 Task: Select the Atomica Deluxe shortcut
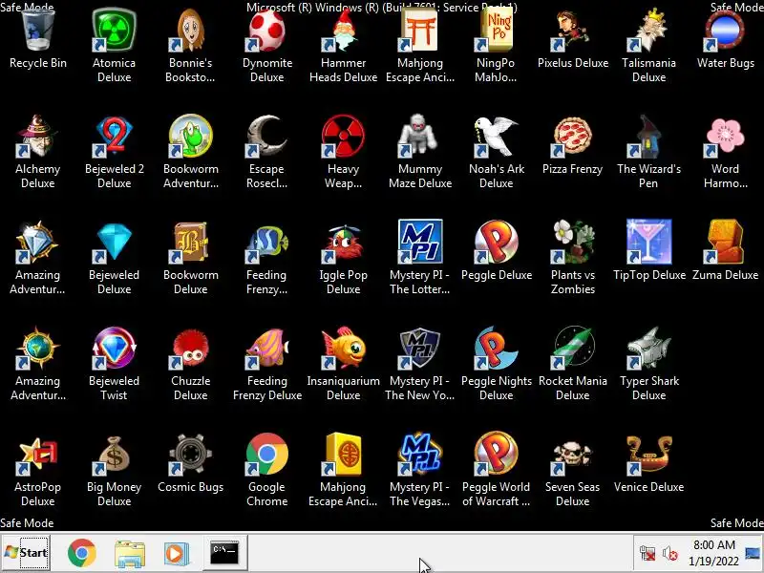point(114,31)
